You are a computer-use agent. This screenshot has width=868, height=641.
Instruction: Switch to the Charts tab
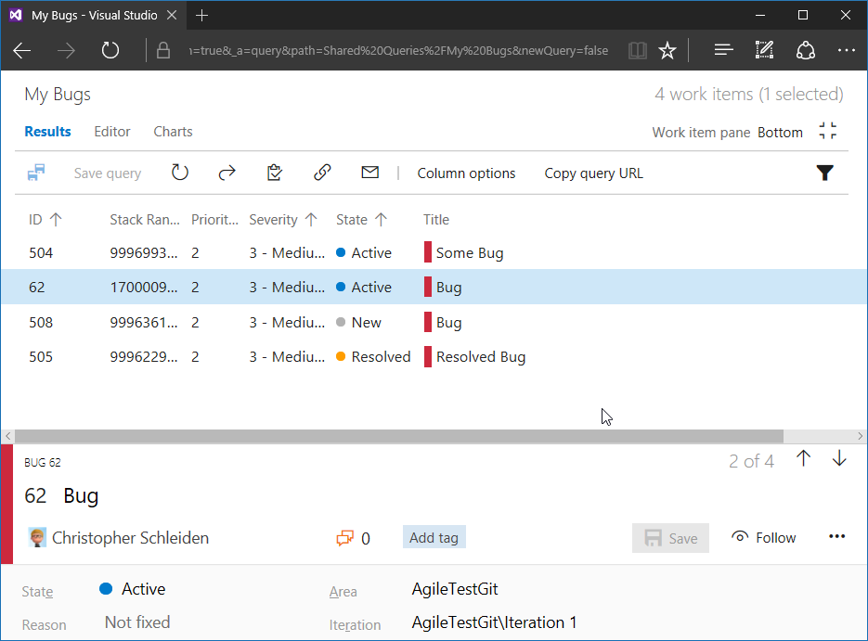(x=173, y=132)
